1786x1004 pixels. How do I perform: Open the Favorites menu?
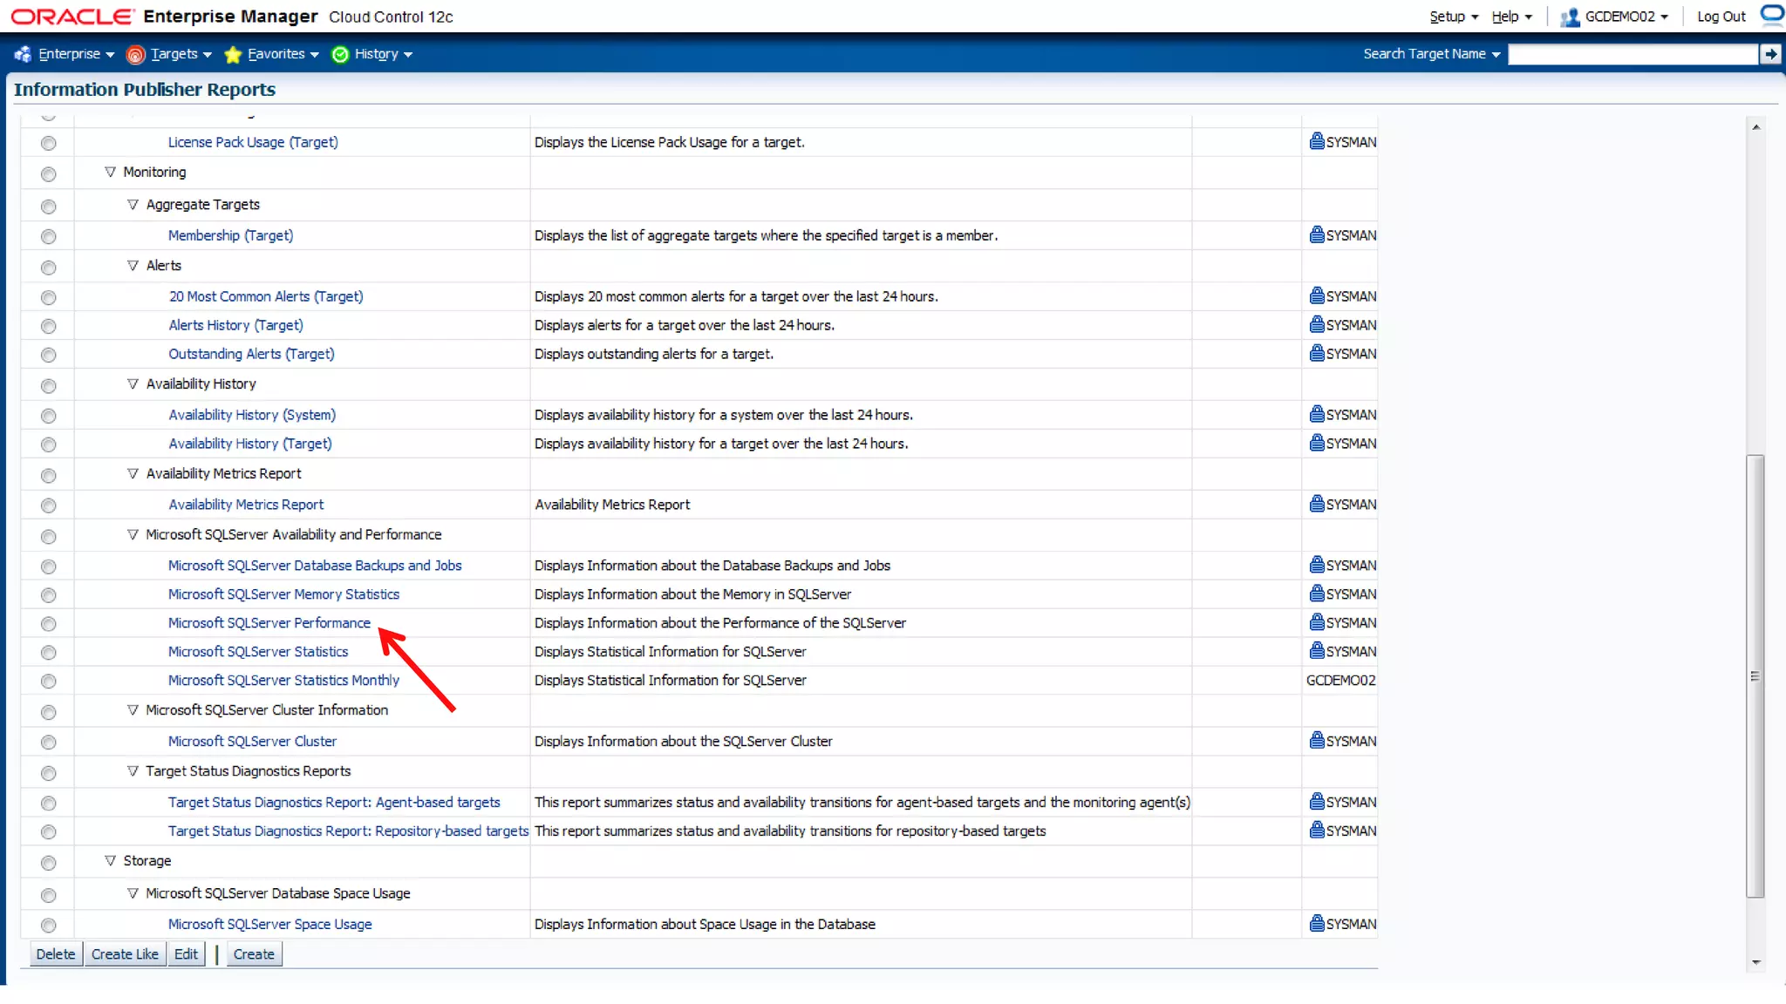point(283,54)
